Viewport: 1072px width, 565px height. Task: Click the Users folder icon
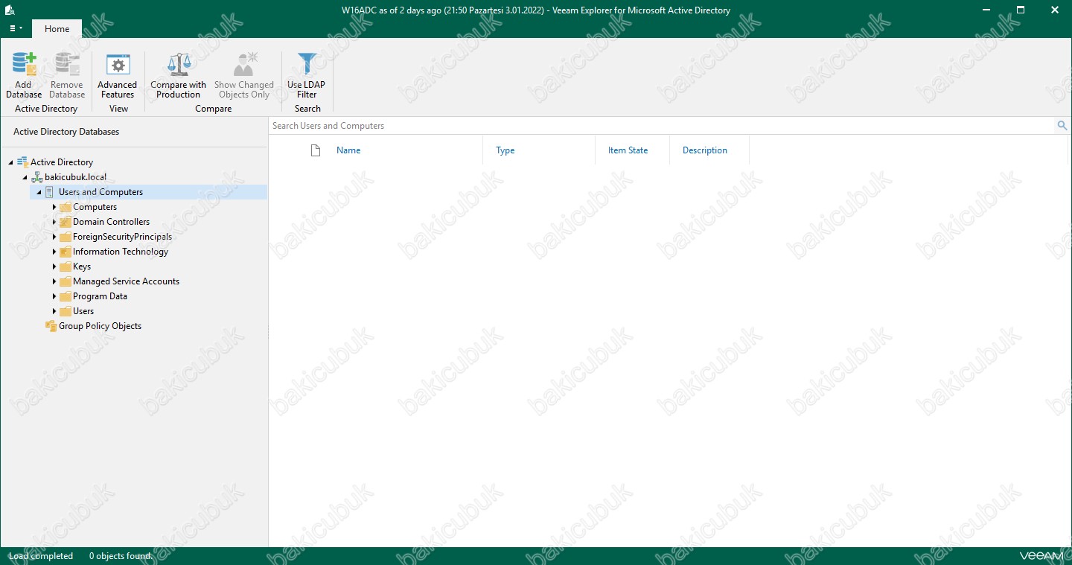pyautogui.click(x=66, y=311)
